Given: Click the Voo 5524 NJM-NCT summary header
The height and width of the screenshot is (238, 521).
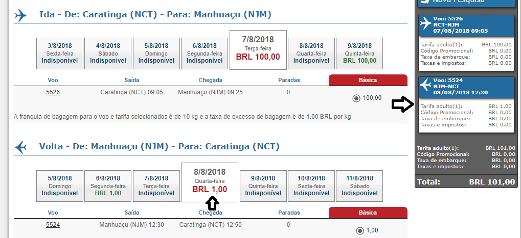Looking at the screenshot, I should tap(466, 87).
